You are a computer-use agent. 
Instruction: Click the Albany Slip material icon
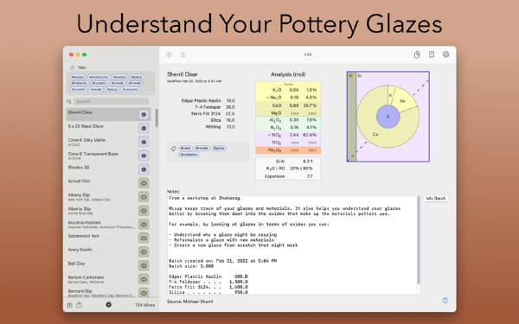click(144, 197)
